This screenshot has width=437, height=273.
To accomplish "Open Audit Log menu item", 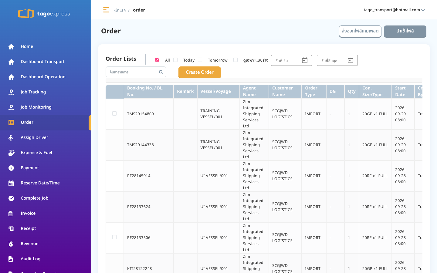I will click(x=46, y=259).
